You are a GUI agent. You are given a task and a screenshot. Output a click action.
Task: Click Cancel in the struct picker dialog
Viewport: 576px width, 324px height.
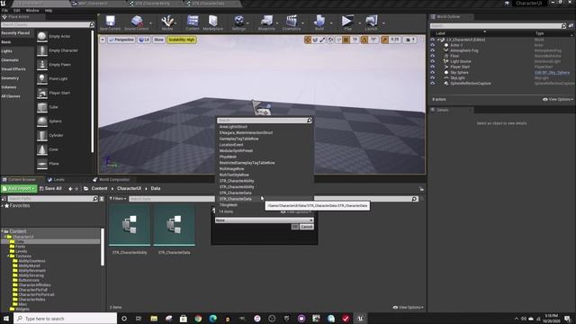[x=306, y=227]
